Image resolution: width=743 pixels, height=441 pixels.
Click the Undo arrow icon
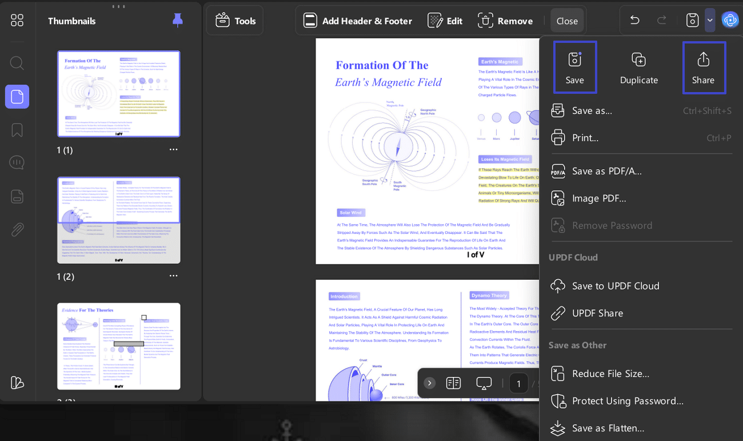click(x=634, y=21)
